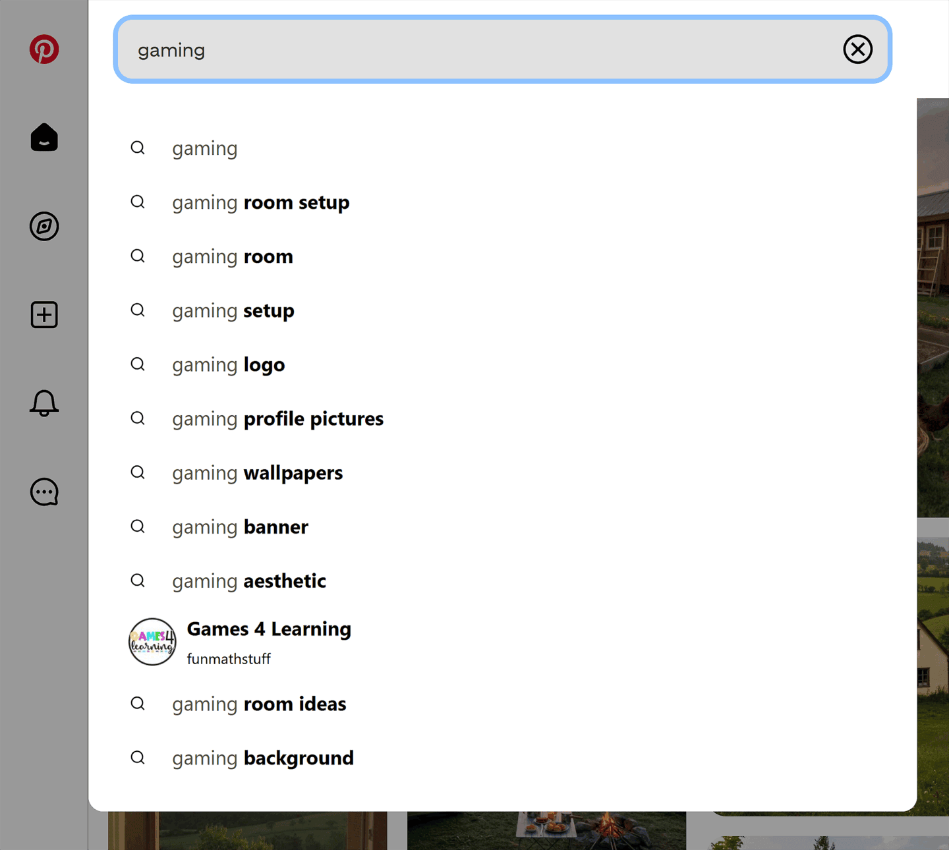Choose the gaming background suggestion
The image size is (949, 850).
(x=263, y=758)
